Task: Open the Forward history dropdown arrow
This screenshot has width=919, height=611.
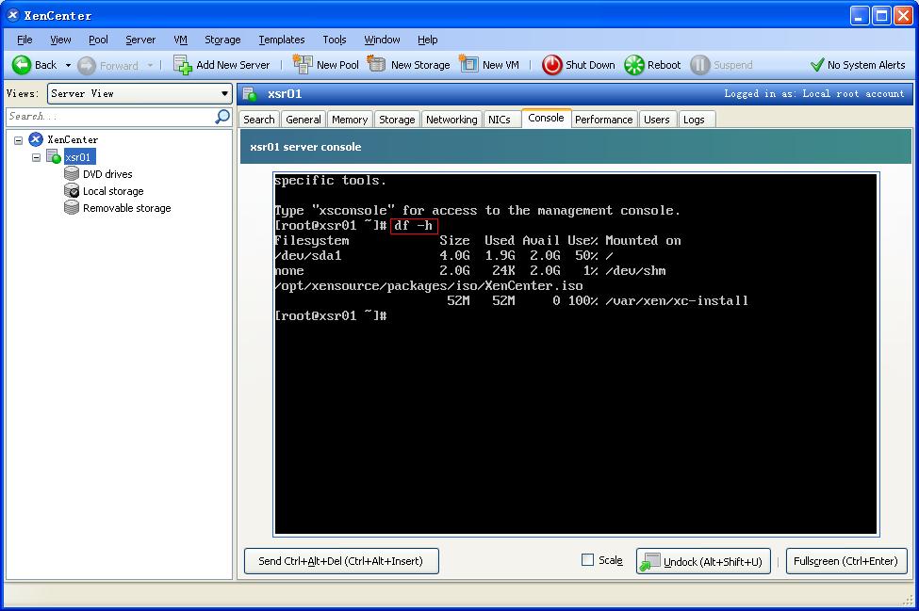Action: [150, 65]
